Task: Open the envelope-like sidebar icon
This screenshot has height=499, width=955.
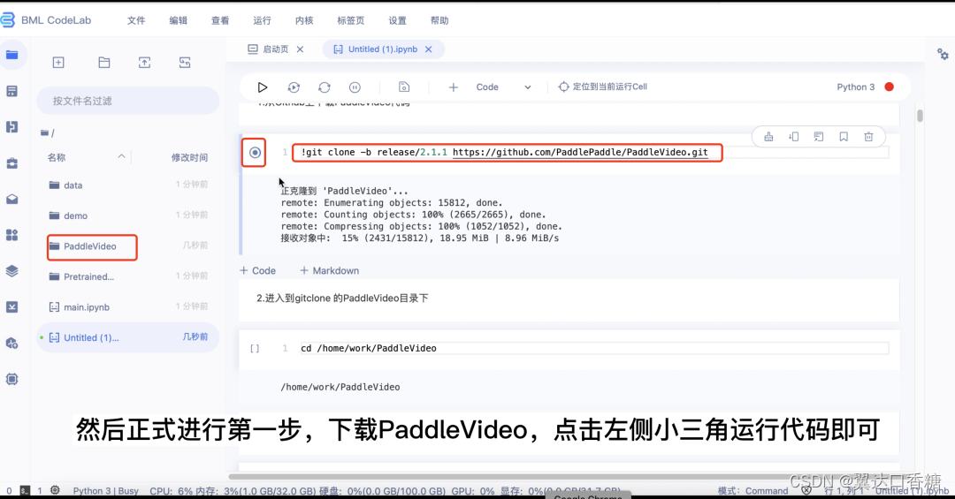Action: 12,199
